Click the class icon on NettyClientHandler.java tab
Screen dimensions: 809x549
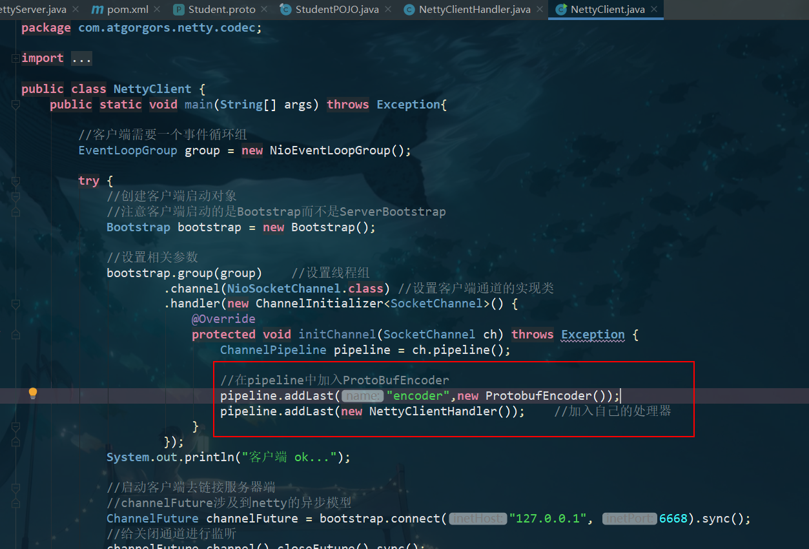409,10
